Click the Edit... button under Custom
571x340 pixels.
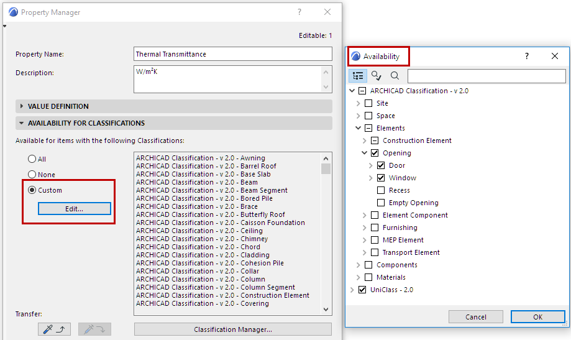click(75, 209)
